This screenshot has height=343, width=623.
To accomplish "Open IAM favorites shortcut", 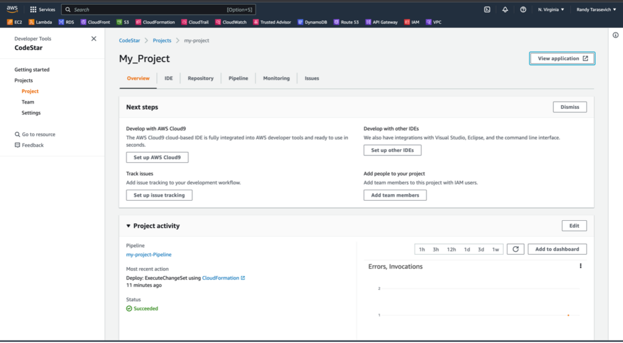I will point(412,23).
